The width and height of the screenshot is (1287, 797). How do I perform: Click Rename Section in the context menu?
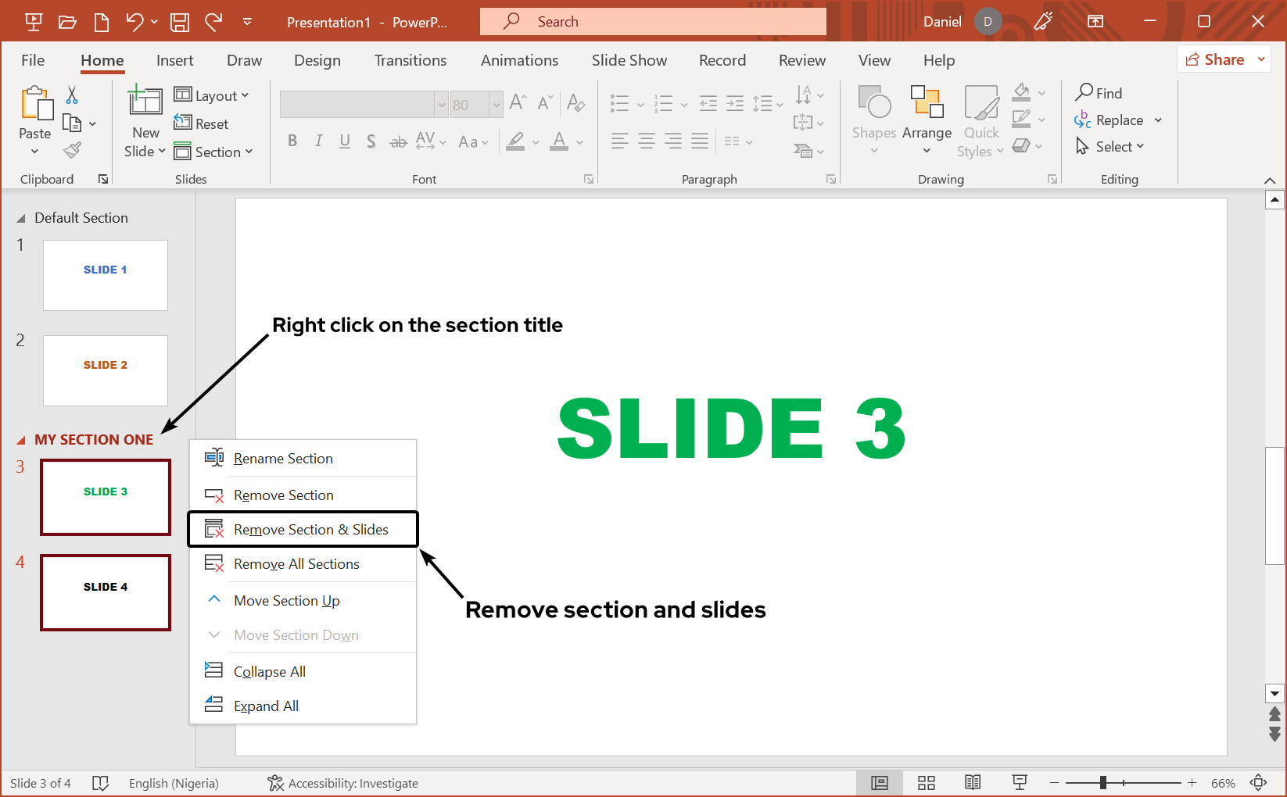[x=283, y=458]
